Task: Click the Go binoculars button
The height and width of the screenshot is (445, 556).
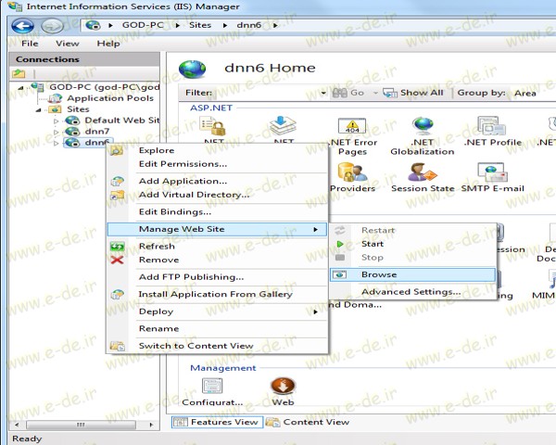Action: (x=348, y=93)
